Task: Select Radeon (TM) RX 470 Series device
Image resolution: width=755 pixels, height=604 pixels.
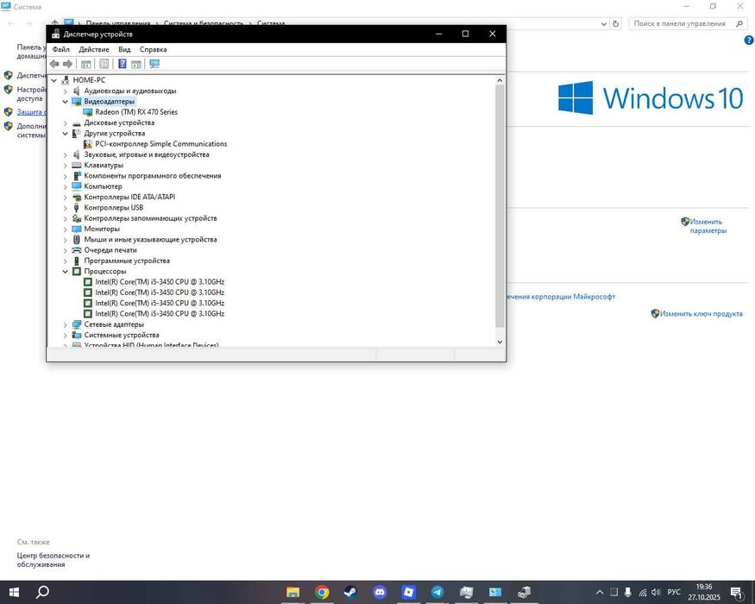Action: click(x=136, y=112)
